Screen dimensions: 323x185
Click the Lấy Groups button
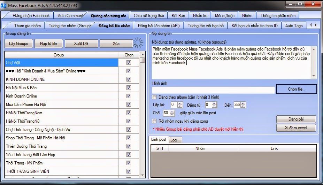coord(18,44)
